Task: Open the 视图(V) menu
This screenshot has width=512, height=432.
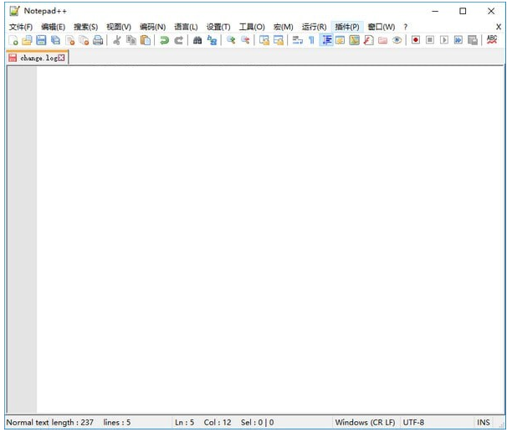Action: (119, 27)
